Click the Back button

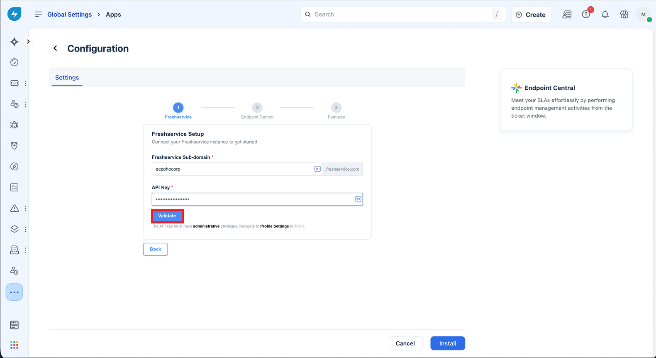click(x=156, y=249)
